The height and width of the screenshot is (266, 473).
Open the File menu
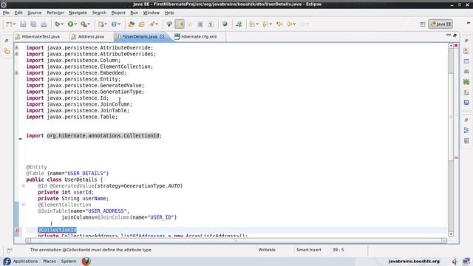tap(6, 13)
